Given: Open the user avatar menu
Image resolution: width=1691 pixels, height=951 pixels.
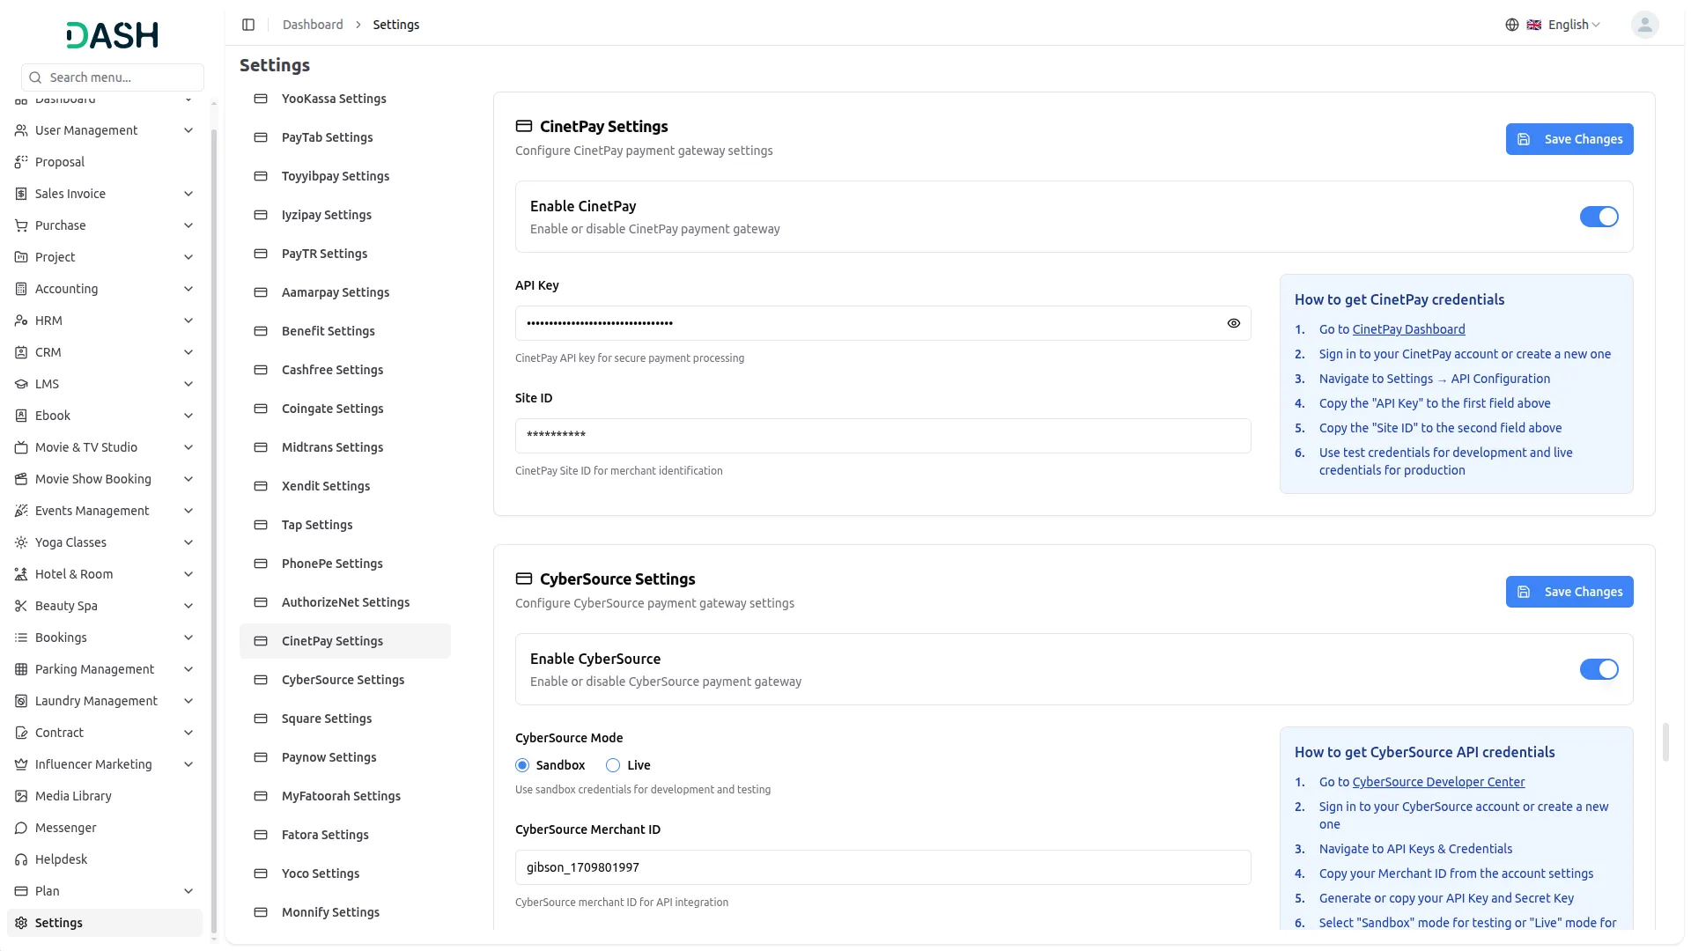Looking at the screenshot, I should pos(1644,25).
